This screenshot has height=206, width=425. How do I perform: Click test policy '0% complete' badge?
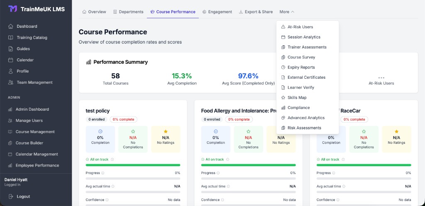123,119
